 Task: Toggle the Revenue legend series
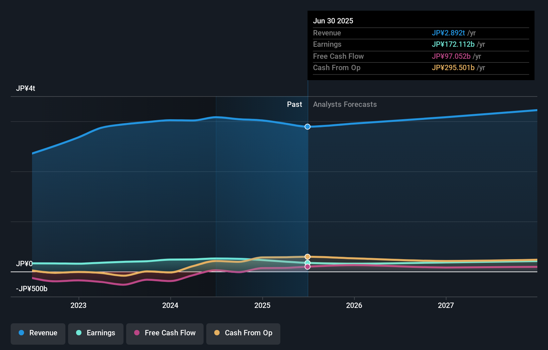(x=38, y=333)
